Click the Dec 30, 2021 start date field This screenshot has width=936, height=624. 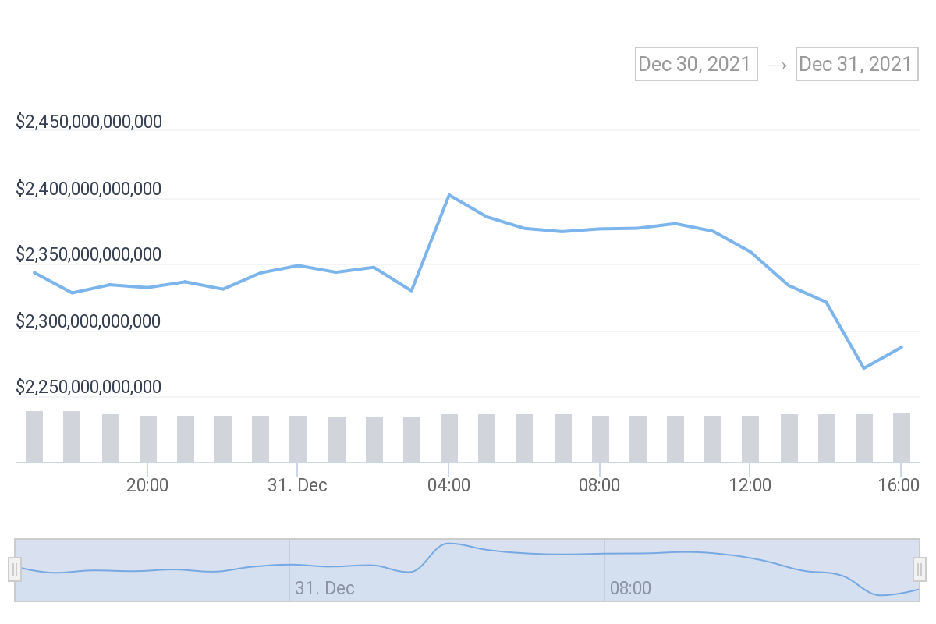pyautogui.click(x=697, y=64)
